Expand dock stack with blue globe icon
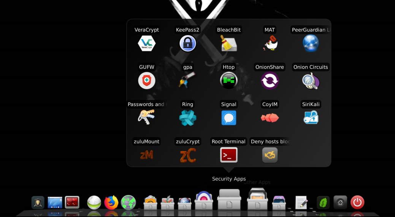 point(185,203)
